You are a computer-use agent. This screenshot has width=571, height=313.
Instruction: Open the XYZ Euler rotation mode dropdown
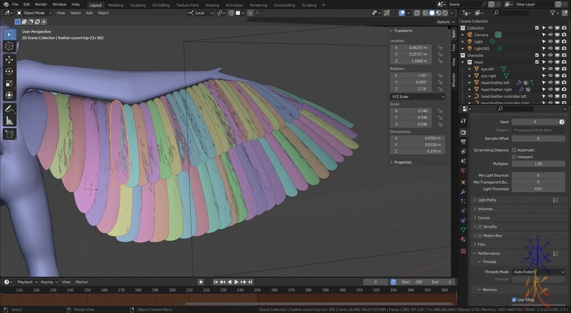pos(417,97)
